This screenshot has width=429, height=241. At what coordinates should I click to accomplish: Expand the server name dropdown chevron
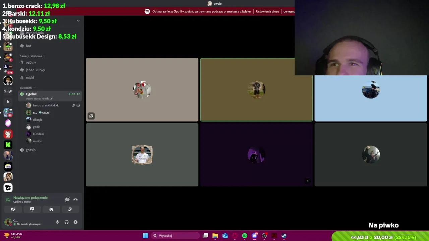[78, 21]
